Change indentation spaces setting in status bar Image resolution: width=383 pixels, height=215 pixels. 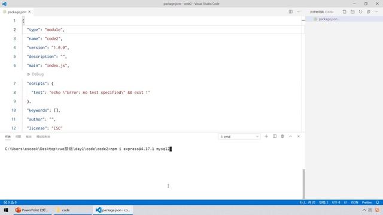pos(323,202)
